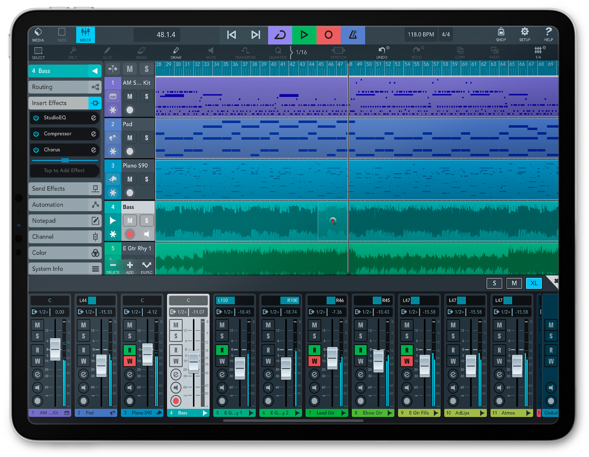Mute the Pad track
The height and width of the screenshot is (457, 589).
(130, 138)
